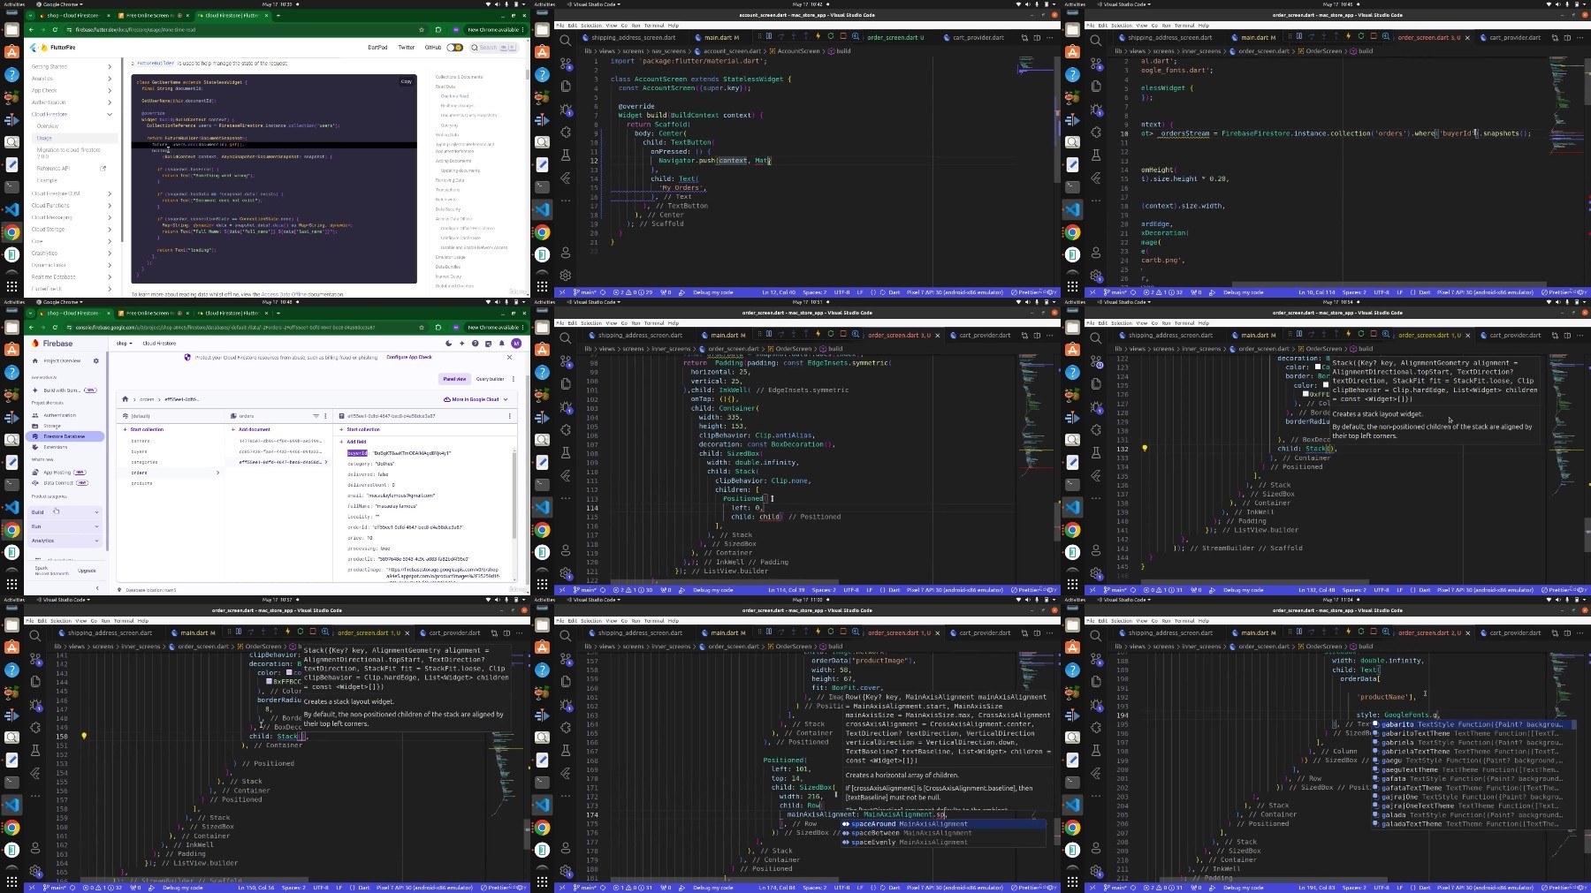Open the Twitter link in FlutterFire header
The width and height of the screenshot is (1591, 893).
pos(407,48)
